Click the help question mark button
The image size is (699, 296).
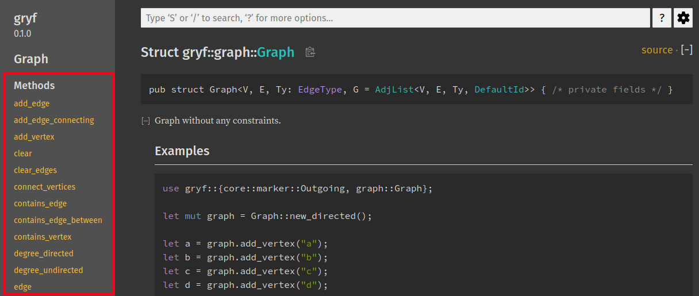tap(662, 18)
